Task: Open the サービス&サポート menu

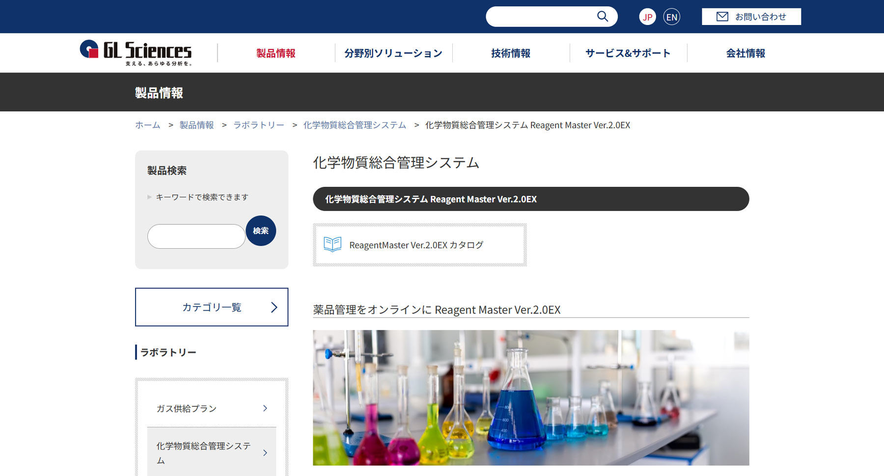Action: tap(628, 53)
